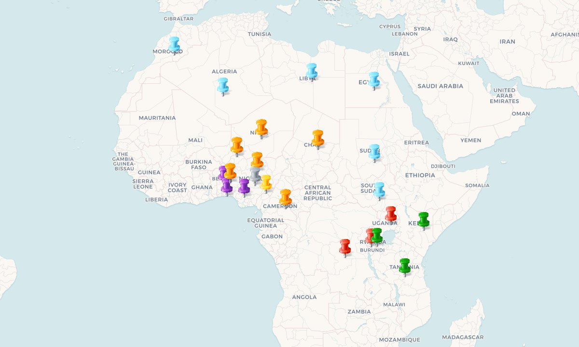
Task: Click the light blue pin over Libya
Action: pos(312,70)
